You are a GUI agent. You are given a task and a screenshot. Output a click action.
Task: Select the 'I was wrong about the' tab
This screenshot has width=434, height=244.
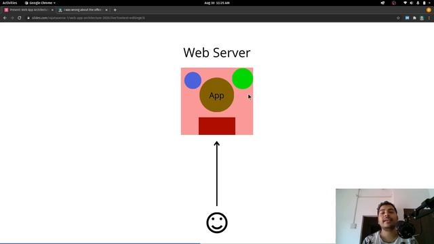point(83,10)
